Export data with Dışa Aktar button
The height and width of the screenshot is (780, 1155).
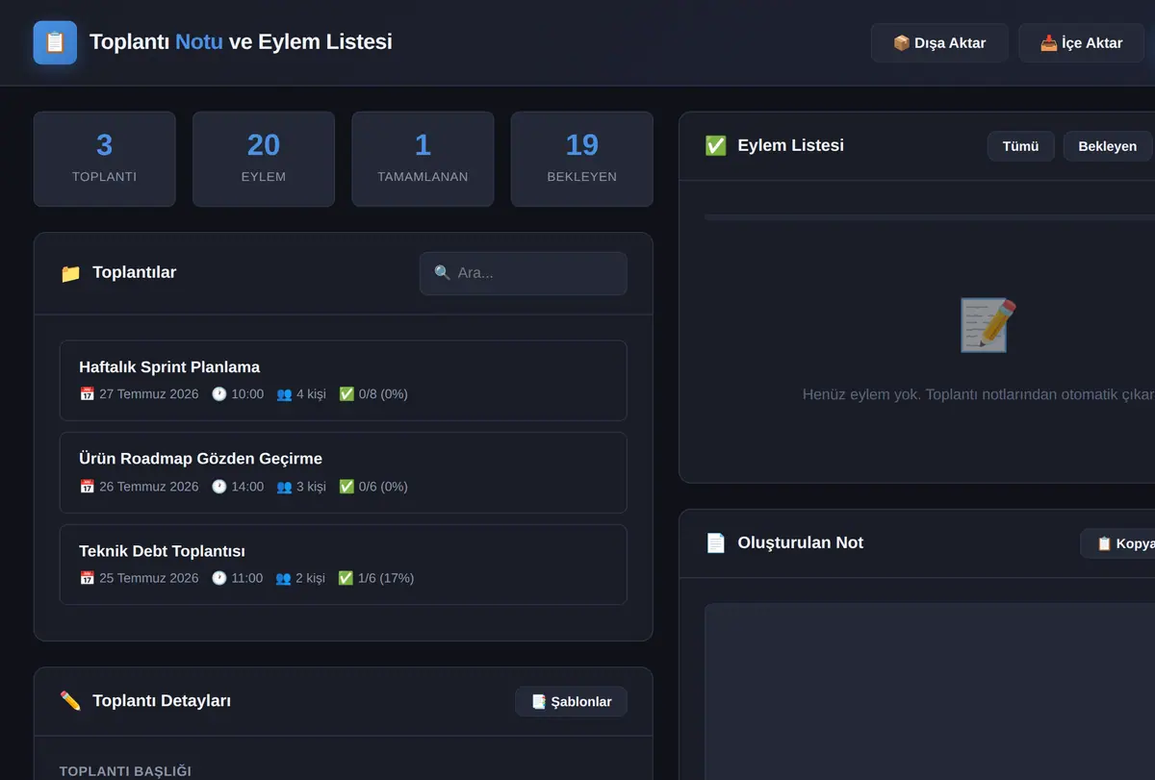939,43
